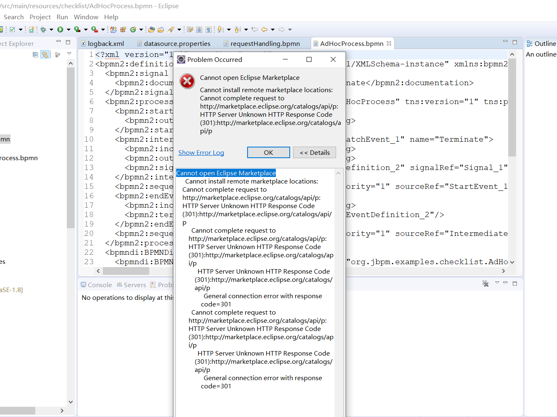Open the Run menu
The image size is (557, 417).
point(62,17)
